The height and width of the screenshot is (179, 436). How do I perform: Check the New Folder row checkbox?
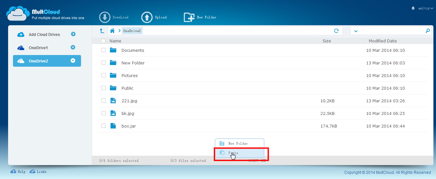click(x=103, y=63)
